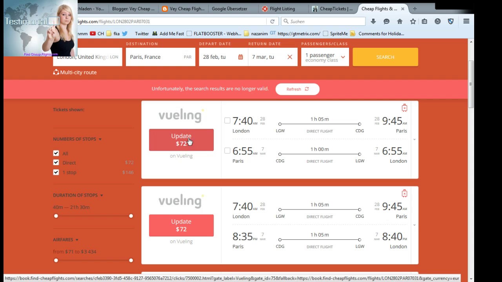Click the left Duration of Stops slider handle
Viewport: 502px width, 282px height.
56,216
